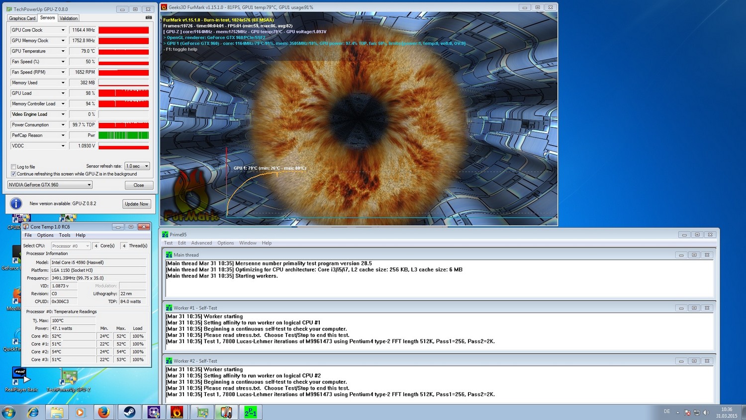Open GPU Load sensor dropdown
Viewport: 746px width, 420px height.
63,93
